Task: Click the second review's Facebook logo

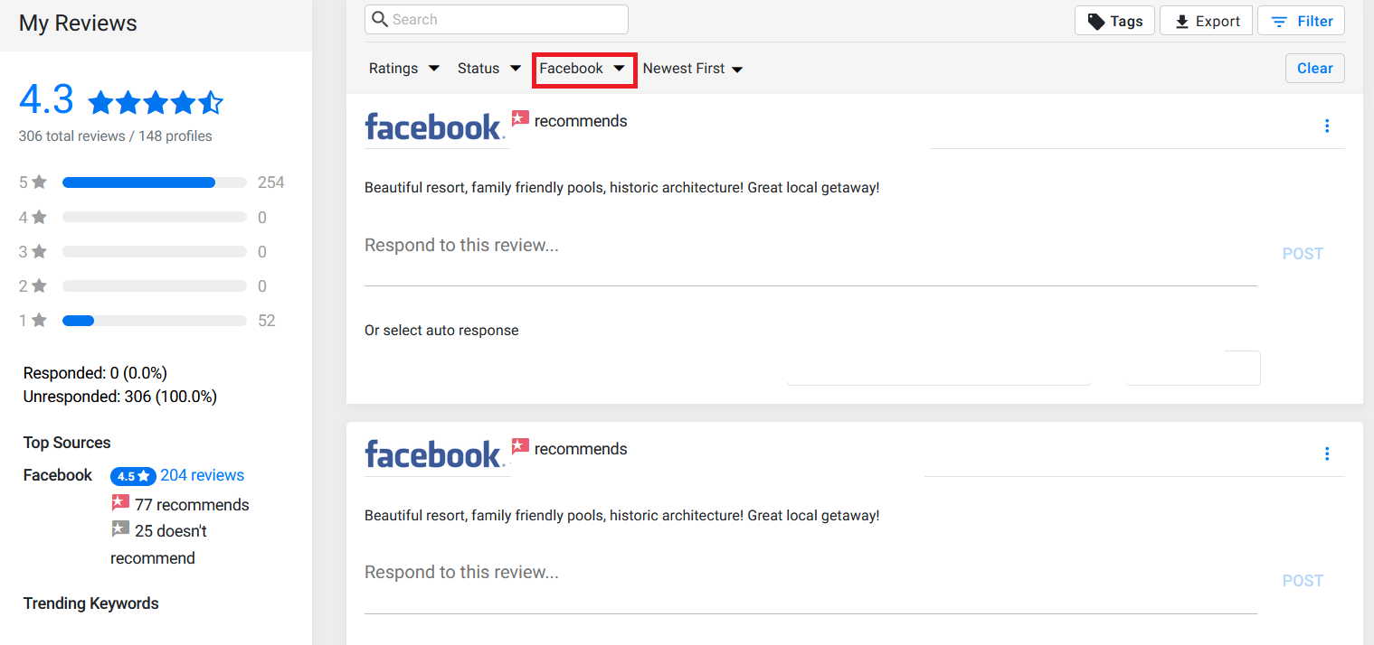Action: (435, 455)
